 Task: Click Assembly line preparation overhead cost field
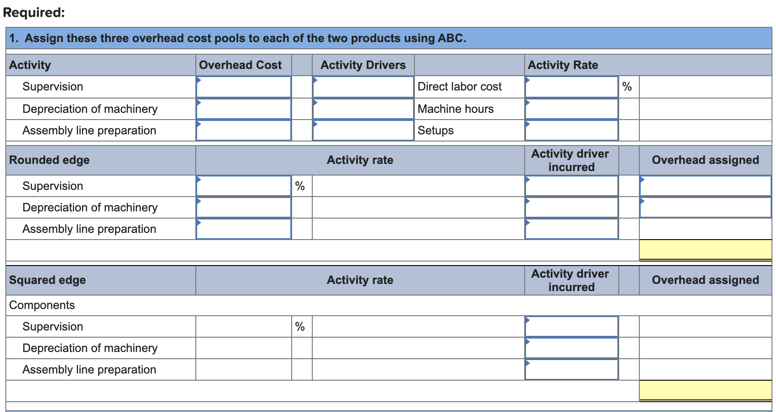pos(244,130)
